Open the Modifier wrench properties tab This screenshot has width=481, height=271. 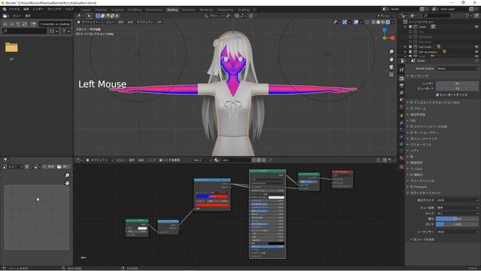pyautogui.click(x=401, y=123)
